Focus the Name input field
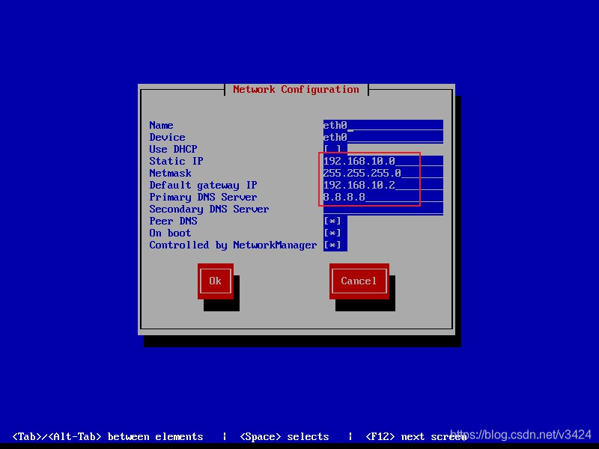The width and height of the screenshot is (599, 449). coord(383,125)
